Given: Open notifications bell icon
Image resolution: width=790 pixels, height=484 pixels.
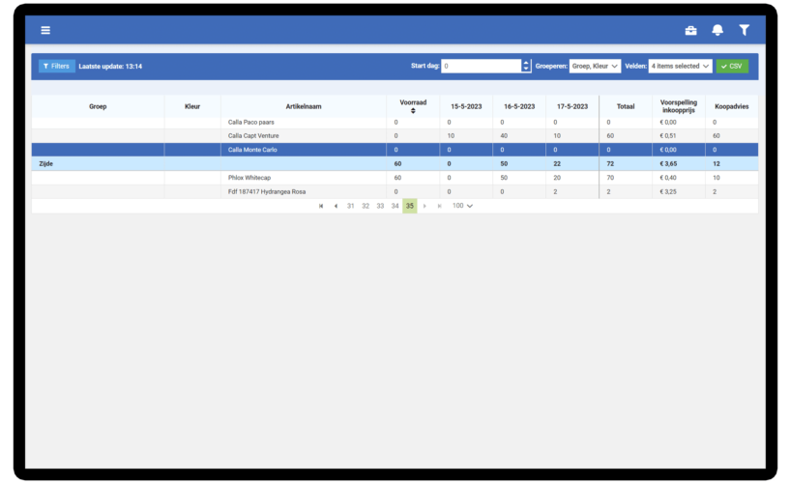Looking at the screenshot, I should point(717,30).
